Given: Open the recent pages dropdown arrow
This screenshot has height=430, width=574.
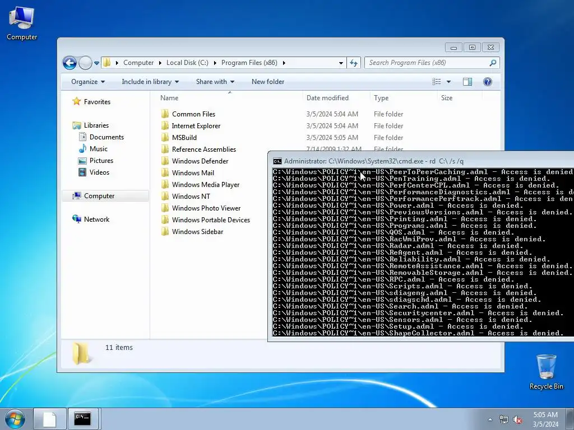Looking at the screenshot, I should point(96,63).
